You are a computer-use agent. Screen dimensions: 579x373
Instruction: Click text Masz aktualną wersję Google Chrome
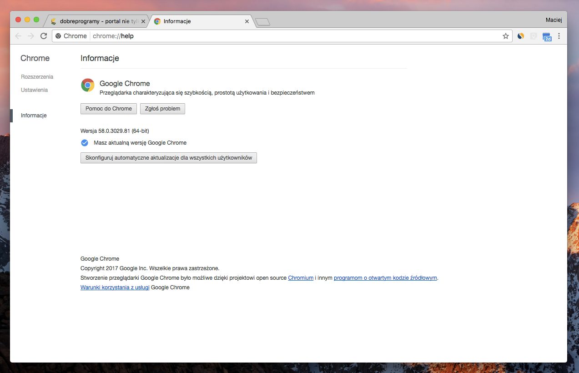pyautogui.click(x=140, y=143)
